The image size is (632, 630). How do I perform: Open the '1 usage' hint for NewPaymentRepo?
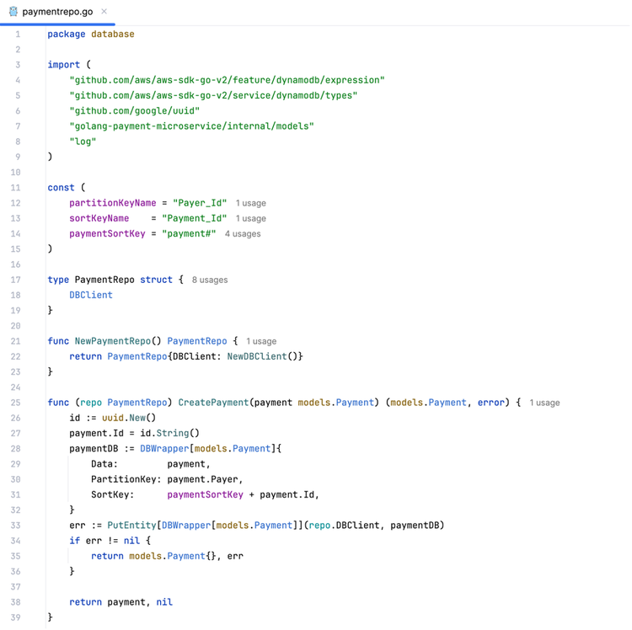point(261,341)
